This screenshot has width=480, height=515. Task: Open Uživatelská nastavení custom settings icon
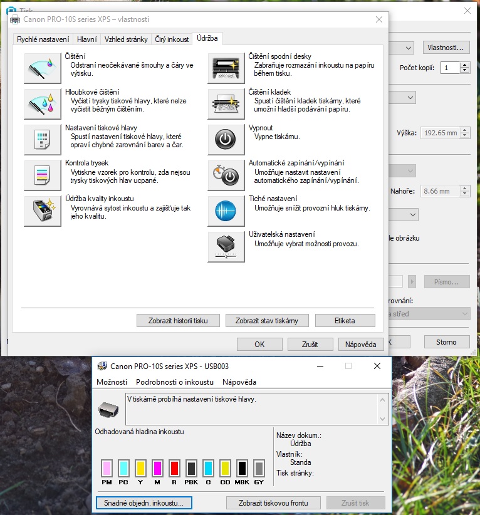(x=226, y=247)
